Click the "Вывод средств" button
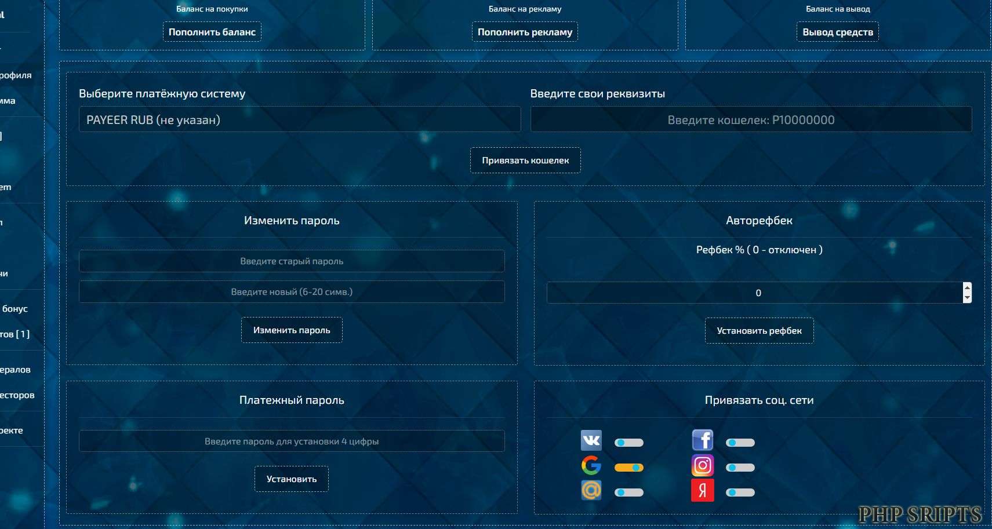The height and width of the screenshot is (529, 992). [x=837, y=32]
